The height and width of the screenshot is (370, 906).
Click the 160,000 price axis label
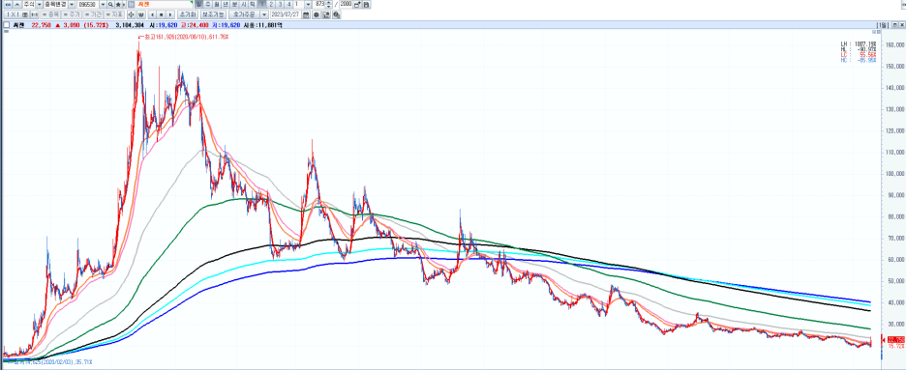pos(894,45)
